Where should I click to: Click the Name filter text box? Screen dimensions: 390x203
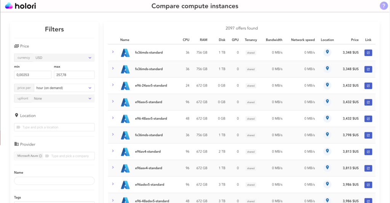point(54,181)
